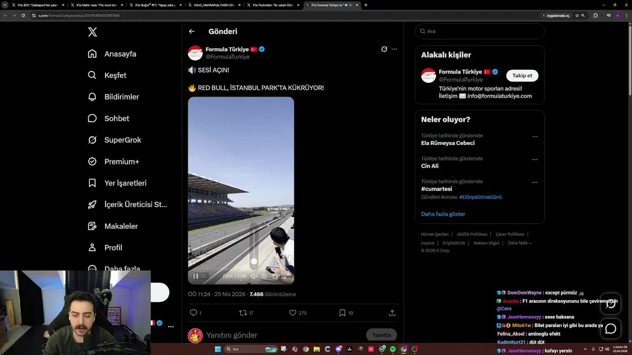The image size is (632, 355).
Task: Open more options for Cin Ali trend
Action: click(x=535, y=160)
